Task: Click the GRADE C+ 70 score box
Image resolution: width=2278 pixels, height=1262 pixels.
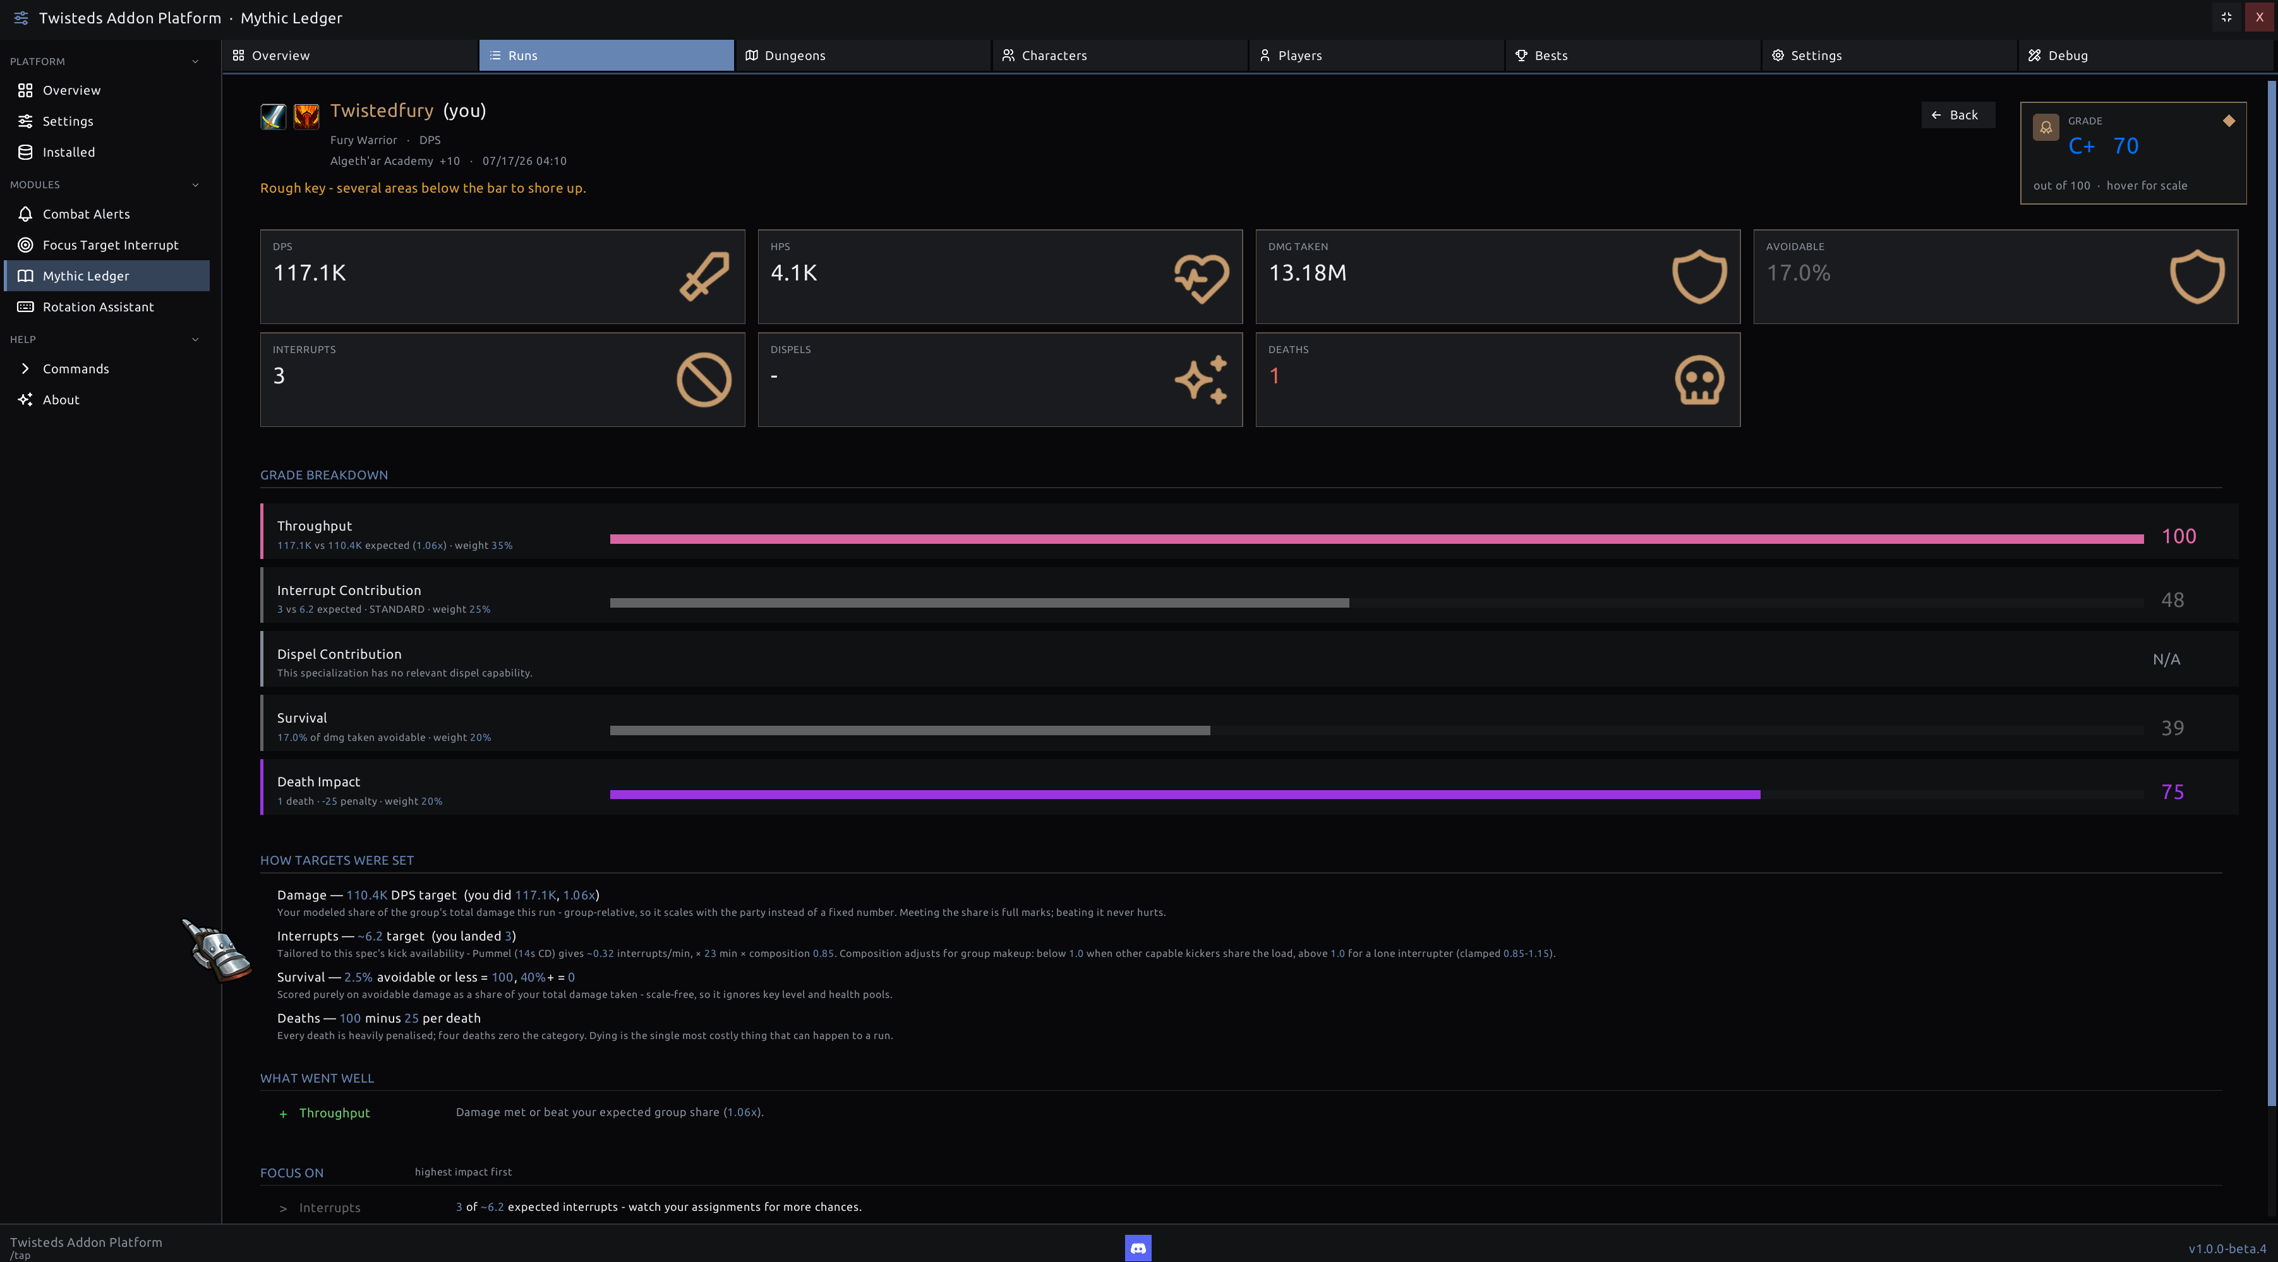Action: [2133, 153]
